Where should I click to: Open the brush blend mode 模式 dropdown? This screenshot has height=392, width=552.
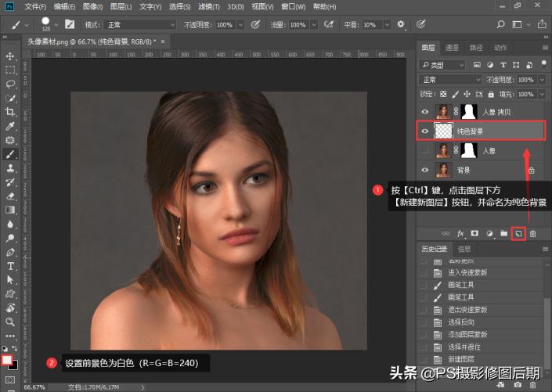pos(140,24)
